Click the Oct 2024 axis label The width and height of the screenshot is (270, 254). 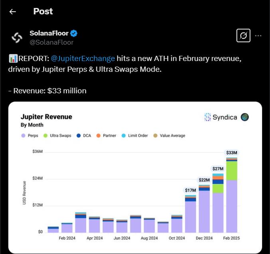click(177, 238)
